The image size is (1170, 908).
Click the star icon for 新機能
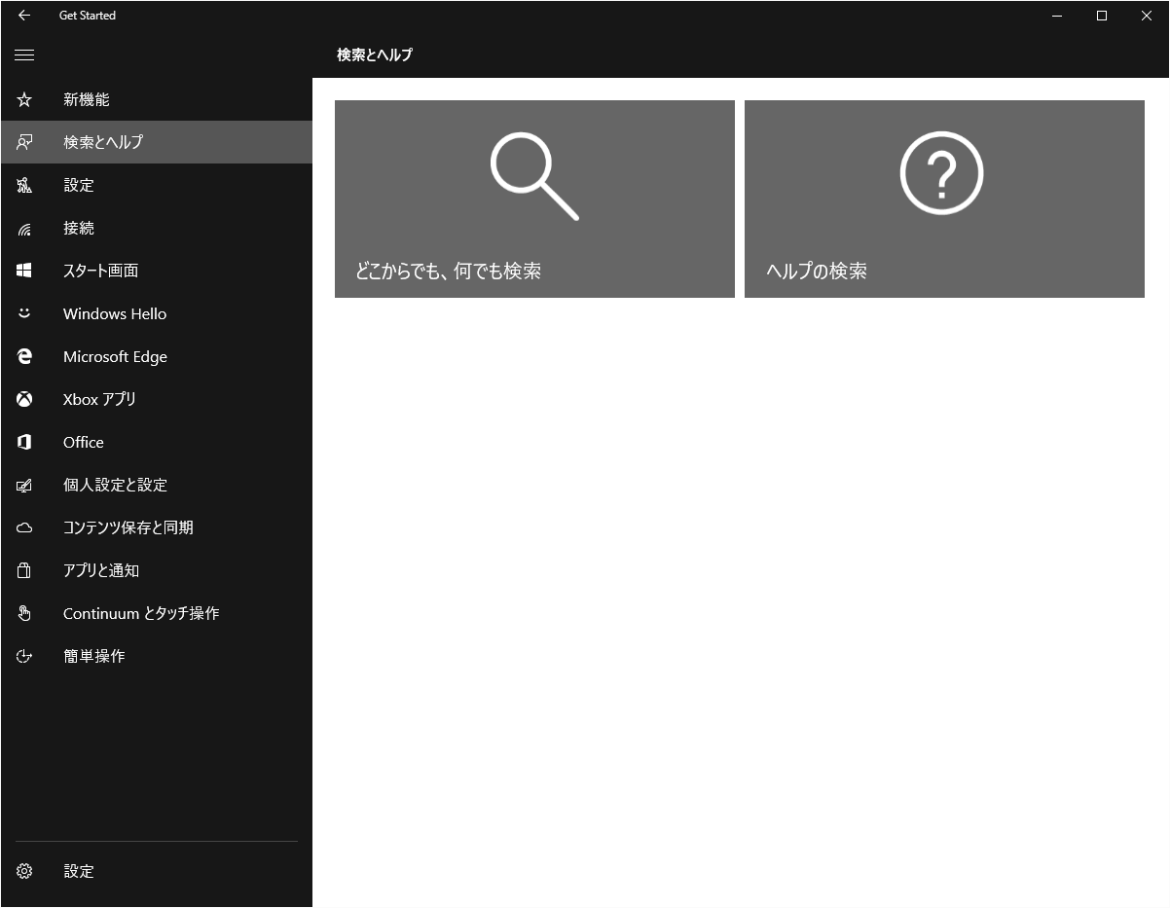pos(24,99)
